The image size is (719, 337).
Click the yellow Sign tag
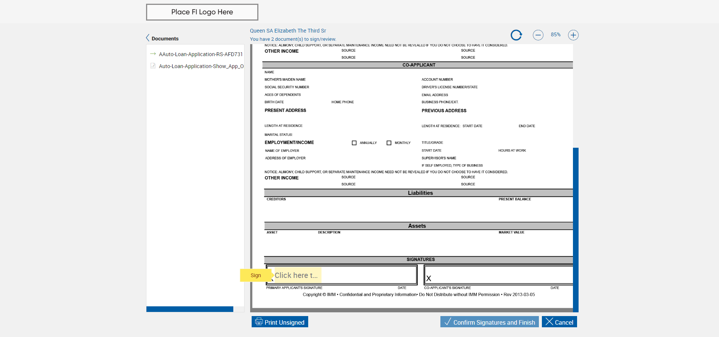(256, 275)
